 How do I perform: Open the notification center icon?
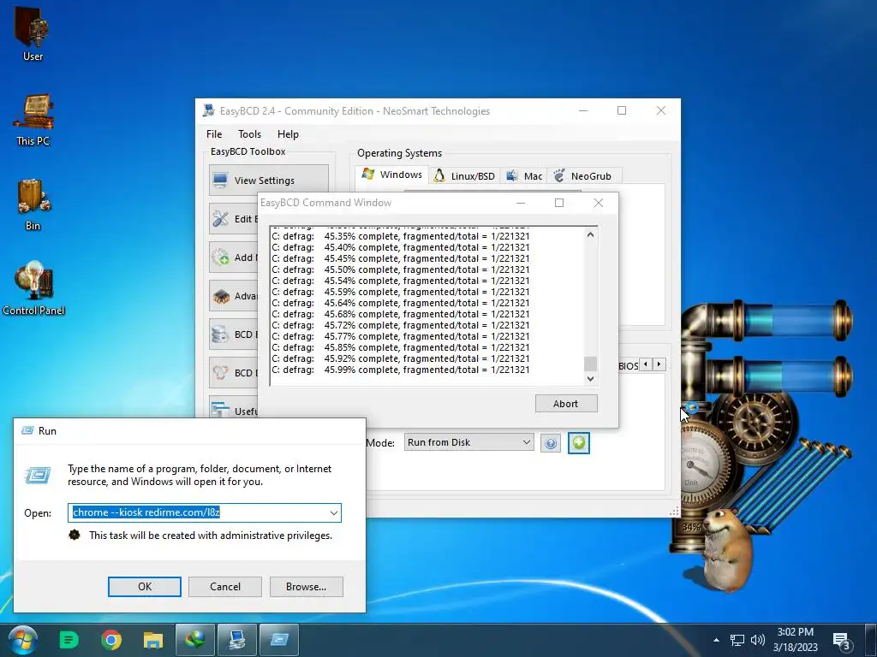(842, 642)
